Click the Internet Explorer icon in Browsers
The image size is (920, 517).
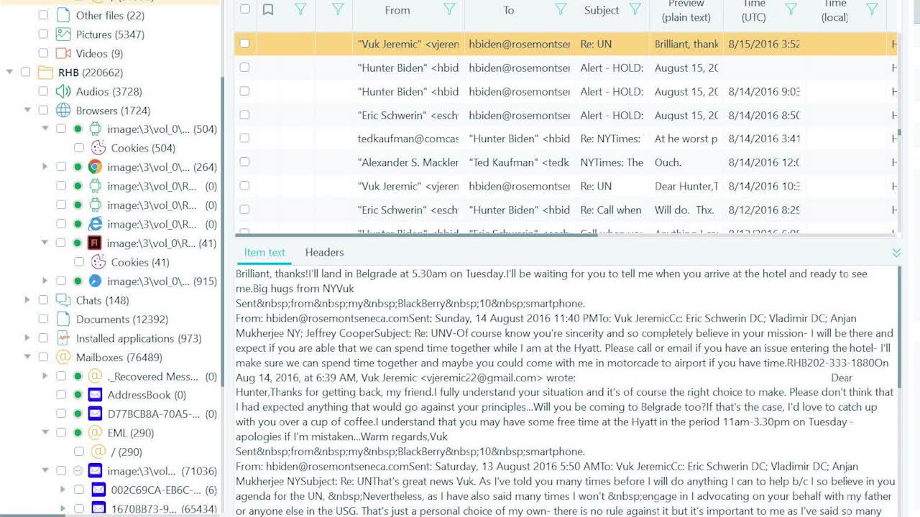click(x=95, y=224)
